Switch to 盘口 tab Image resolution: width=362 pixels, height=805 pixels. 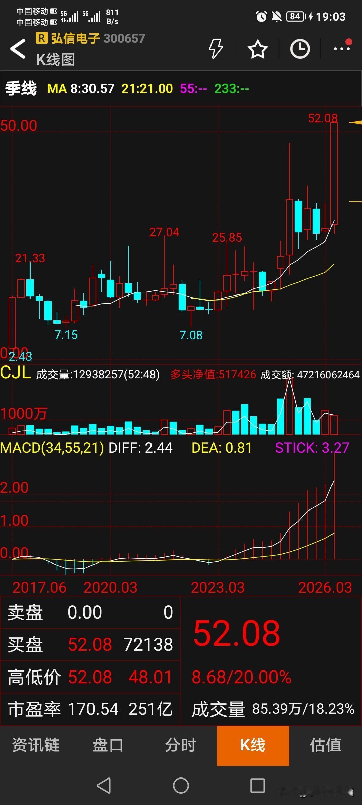(108, 745)
